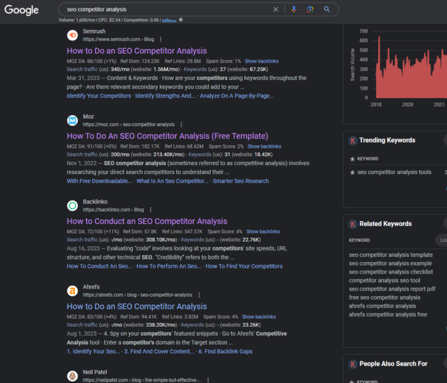The height and width of the screenshot is (383, 447).
Task: Click the Google logo
Action: pyautogui.click(x=21, y=10)
